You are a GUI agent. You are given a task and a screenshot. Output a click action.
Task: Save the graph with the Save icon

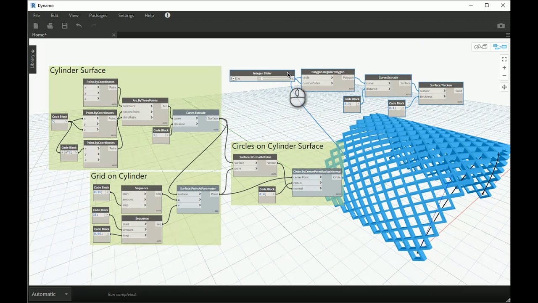(65, 26)
